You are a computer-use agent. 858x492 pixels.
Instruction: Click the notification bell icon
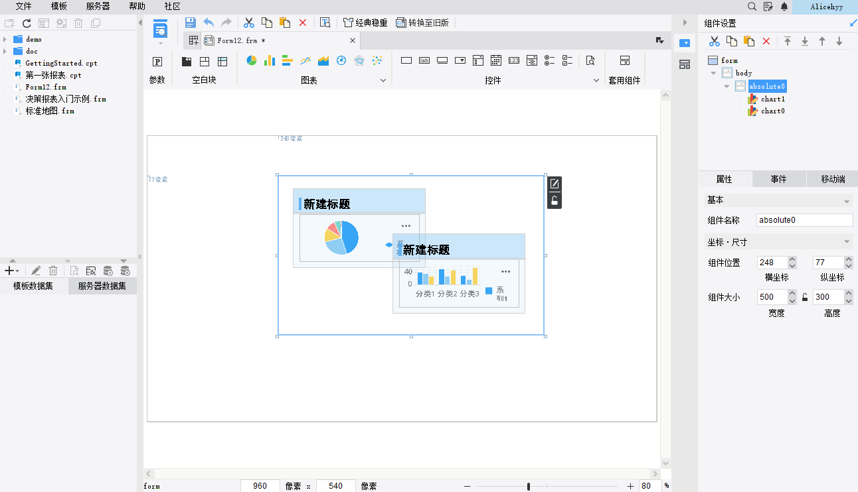pyautogui.click(x=784, y=7)
